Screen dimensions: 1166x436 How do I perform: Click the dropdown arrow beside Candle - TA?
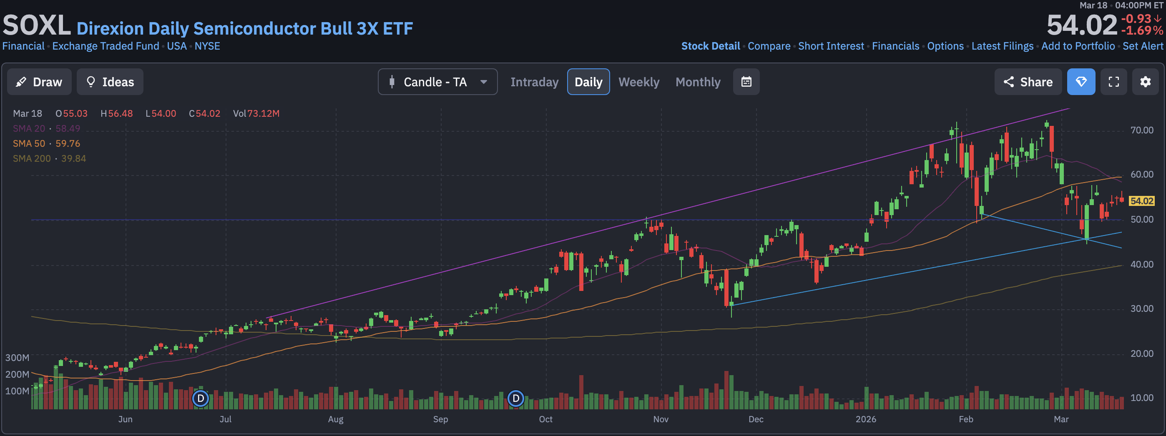(484, 82)
